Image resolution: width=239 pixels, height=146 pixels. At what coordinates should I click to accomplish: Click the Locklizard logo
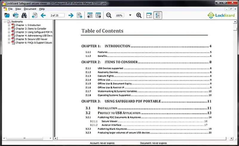point(221,15)
